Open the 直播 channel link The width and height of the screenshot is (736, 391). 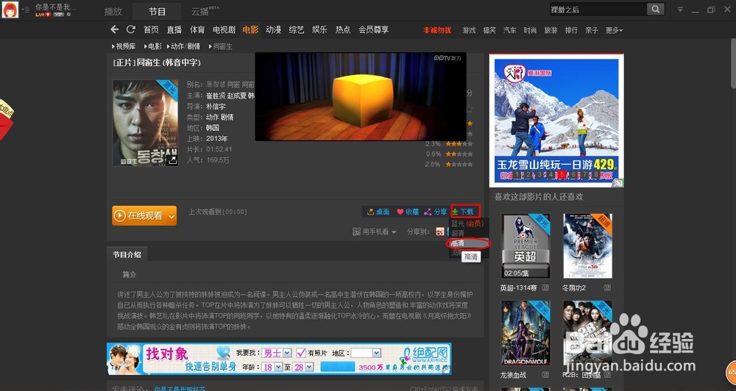174,29
